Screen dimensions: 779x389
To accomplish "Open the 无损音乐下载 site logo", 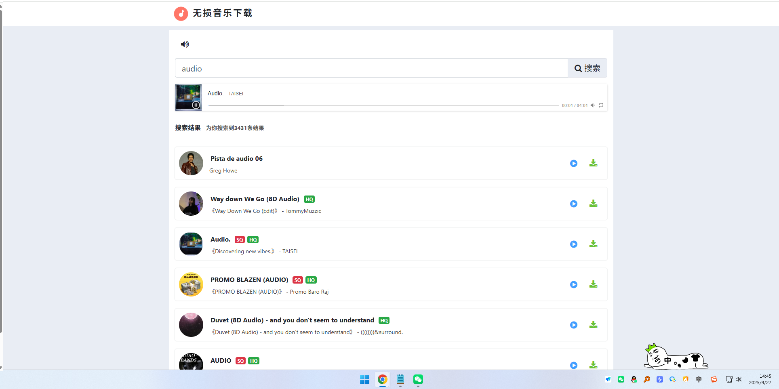I will pyautogui.click(x=213, y=13).
